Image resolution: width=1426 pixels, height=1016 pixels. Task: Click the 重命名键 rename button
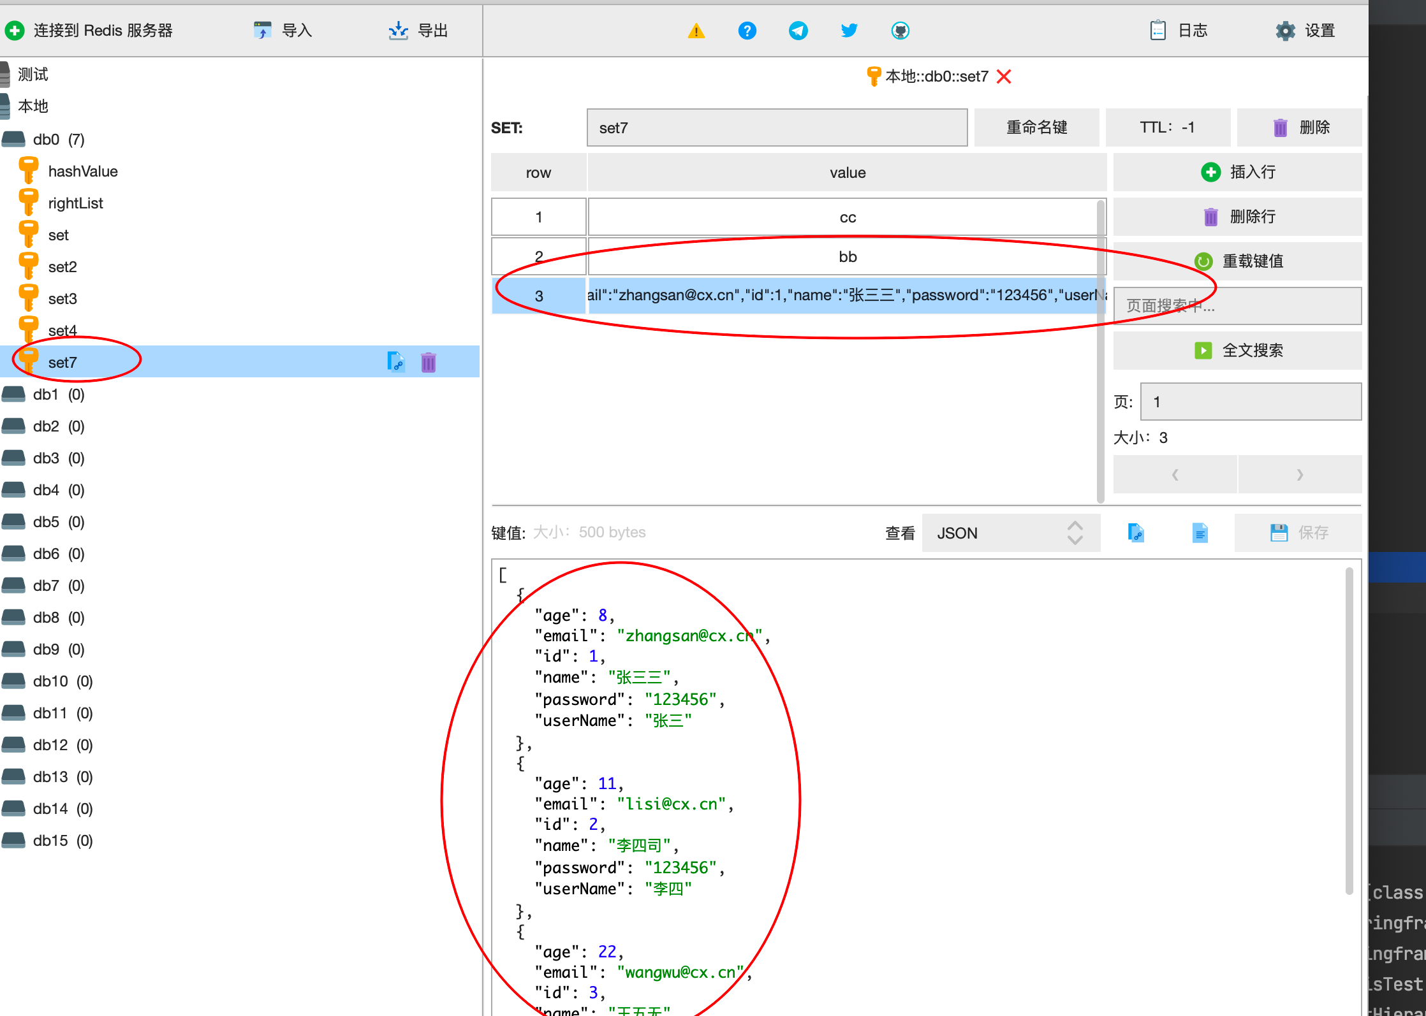pos(1037,127)
